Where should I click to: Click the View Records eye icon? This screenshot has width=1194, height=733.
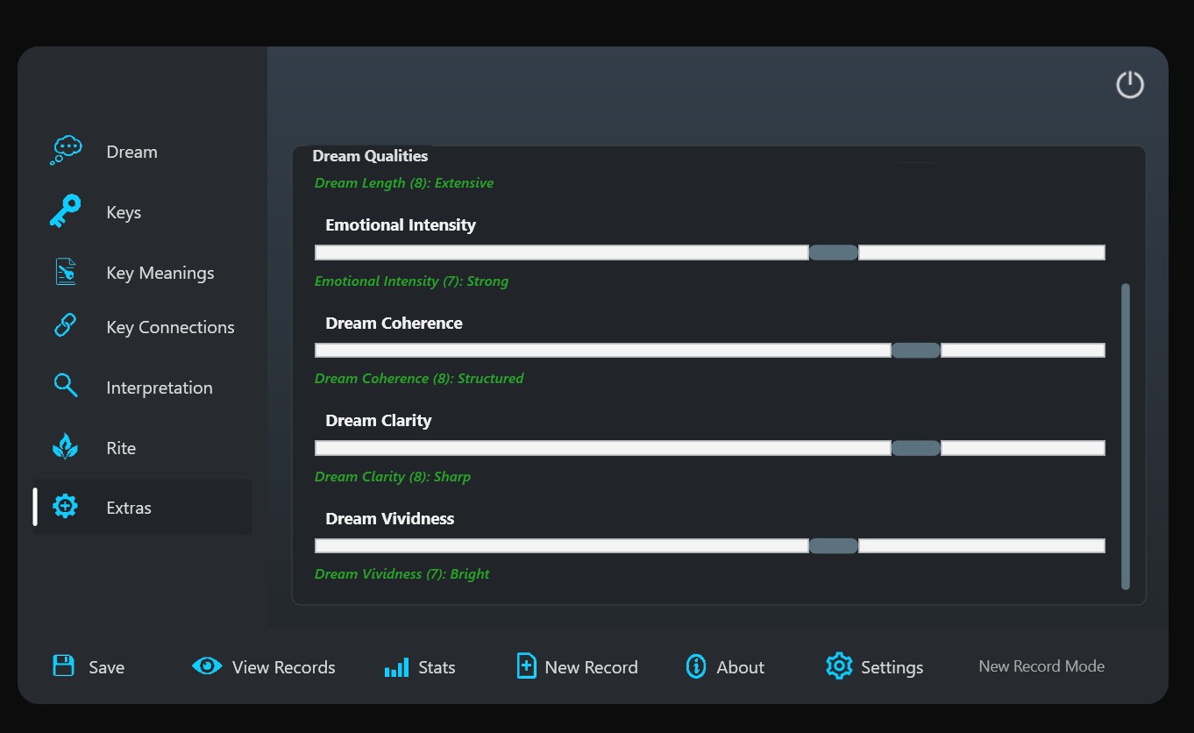coord(207,666)
